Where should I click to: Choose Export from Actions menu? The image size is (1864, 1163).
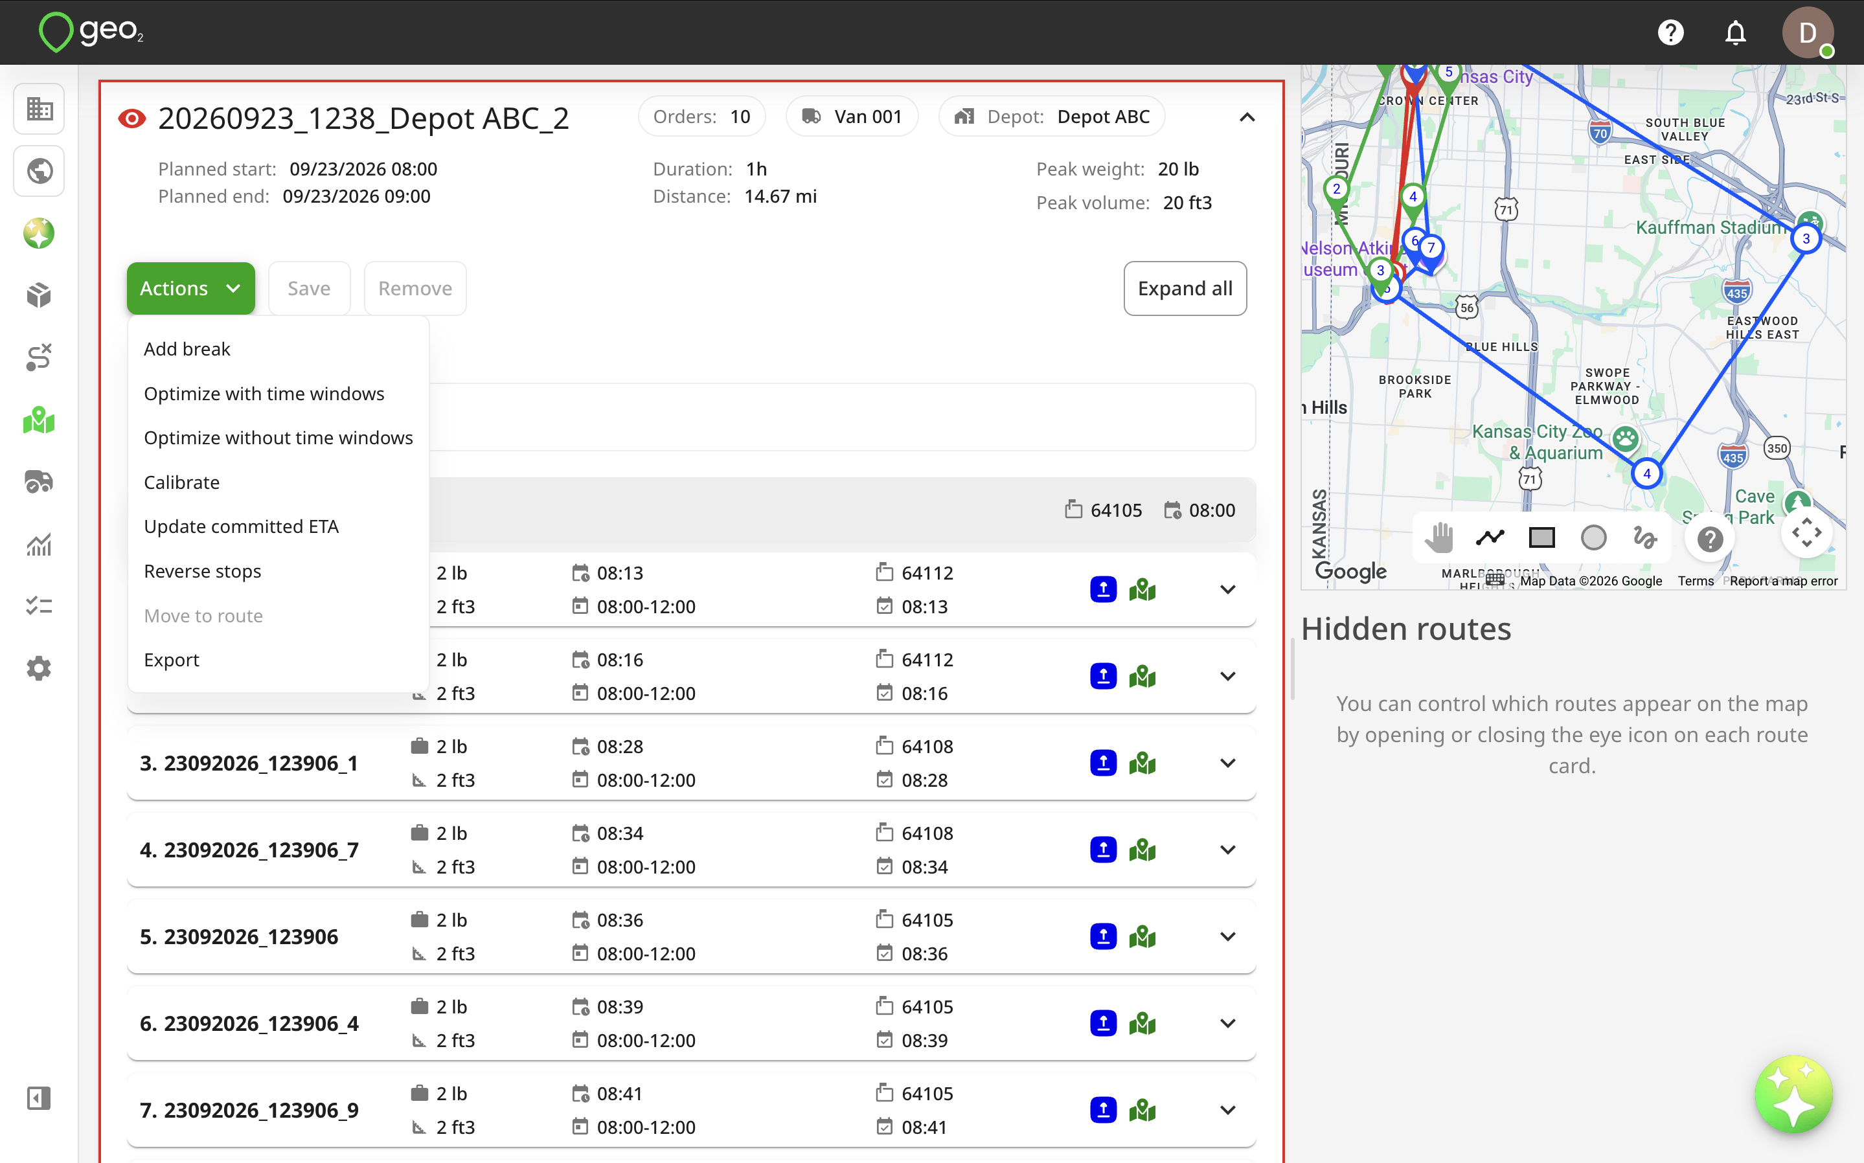point(278,660)
